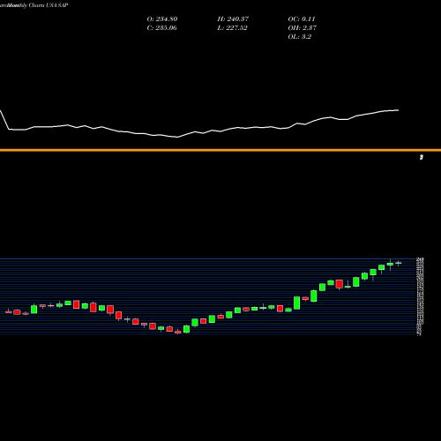The image size is (441, 441).
Task: Select the close value C: 235.06
Action: pyautogui.click(x=161, y=28)
